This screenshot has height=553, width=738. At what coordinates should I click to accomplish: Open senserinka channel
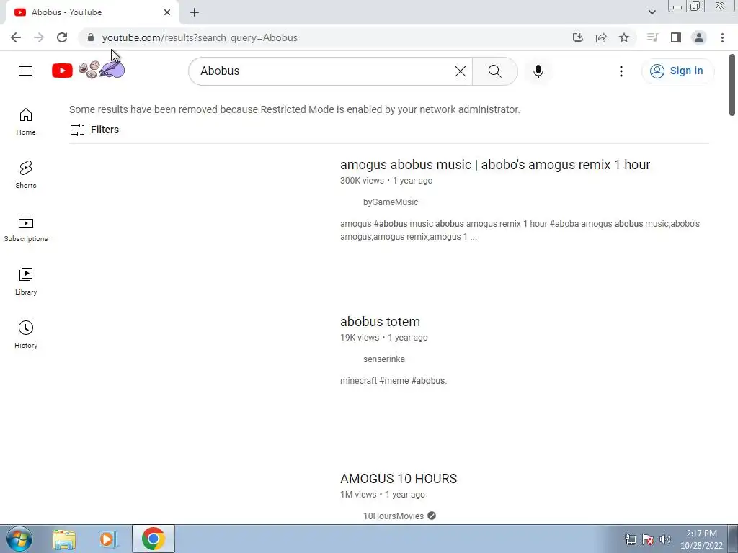point(383,359)
